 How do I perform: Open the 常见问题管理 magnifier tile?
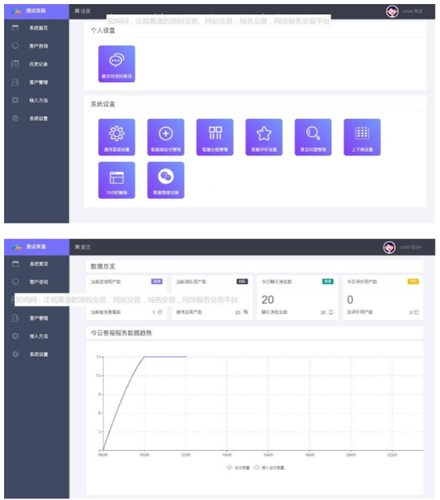[313, 137]
